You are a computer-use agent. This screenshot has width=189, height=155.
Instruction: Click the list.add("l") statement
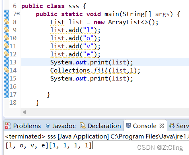pos(75,30)
